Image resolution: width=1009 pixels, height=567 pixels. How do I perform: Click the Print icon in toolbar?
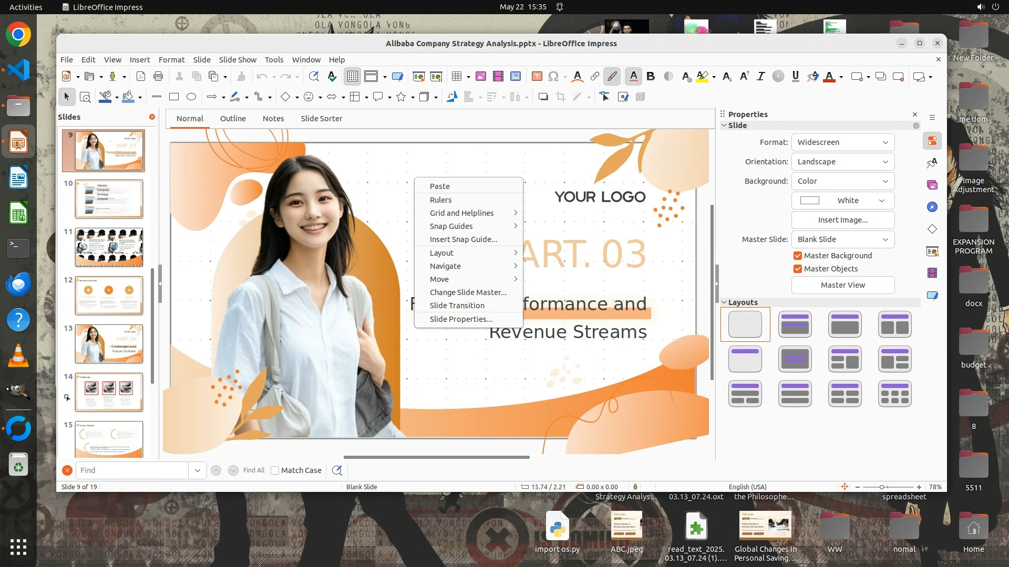pos(158,77)
